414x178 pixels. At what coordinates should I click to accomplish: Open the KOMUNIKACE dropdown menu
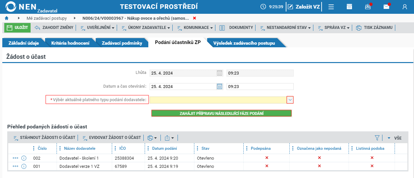point(195,28)
